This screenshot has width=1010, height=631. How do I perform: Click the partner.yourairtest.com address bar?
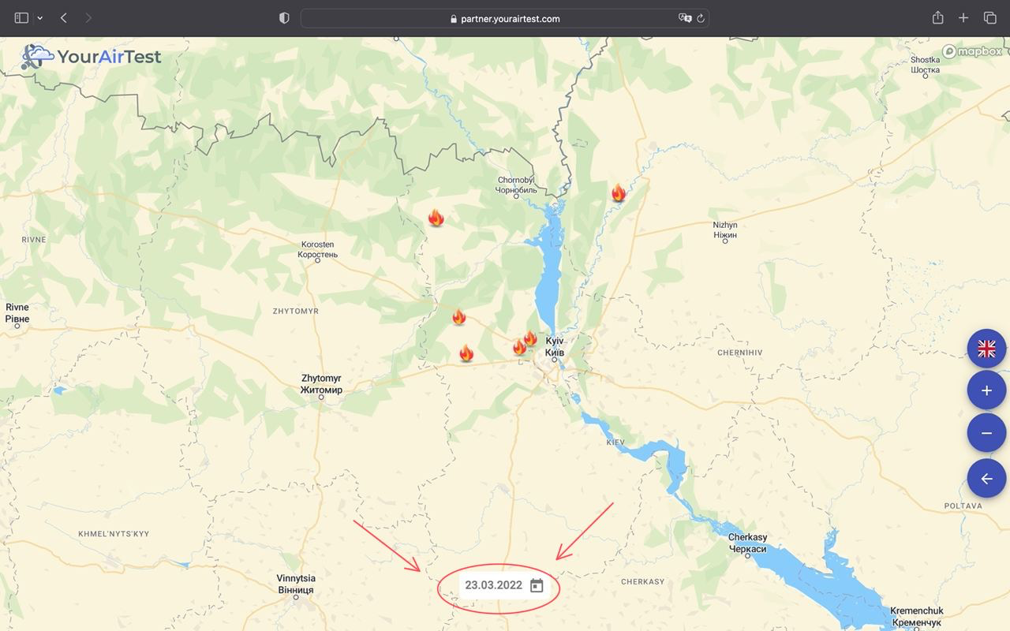505,18
